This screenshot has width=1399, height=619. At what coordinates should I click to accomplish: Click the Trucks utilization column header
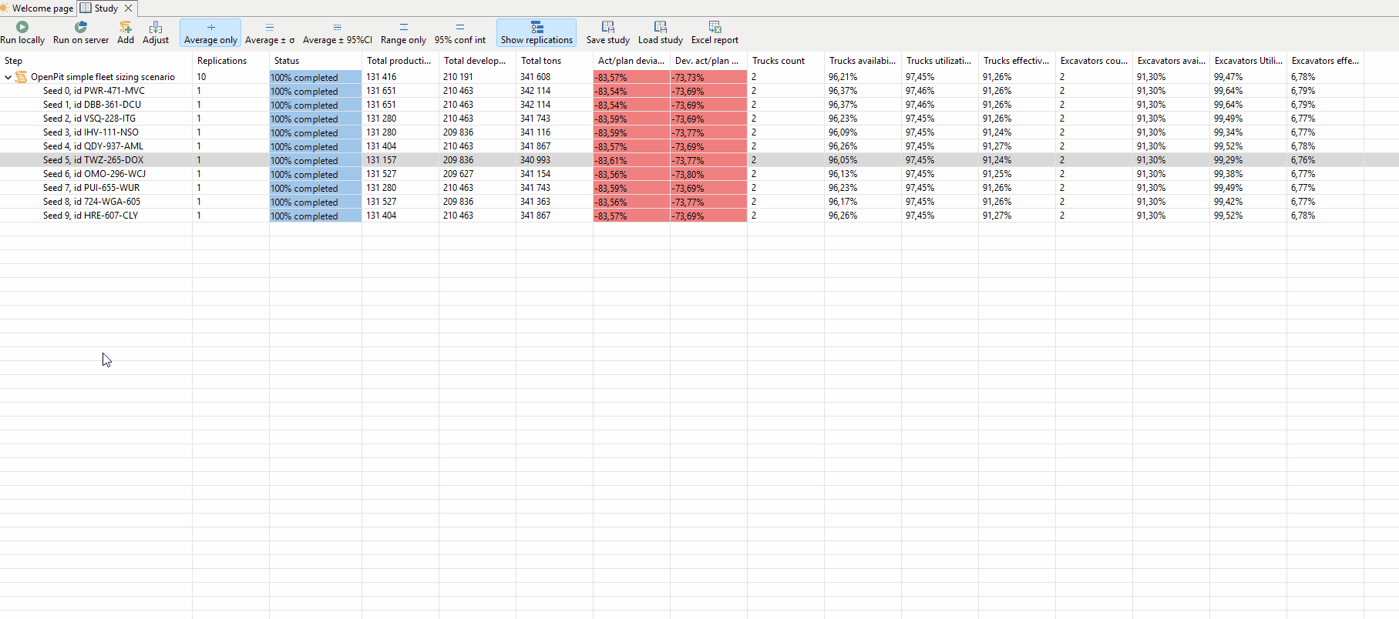[x=940, y=61]
